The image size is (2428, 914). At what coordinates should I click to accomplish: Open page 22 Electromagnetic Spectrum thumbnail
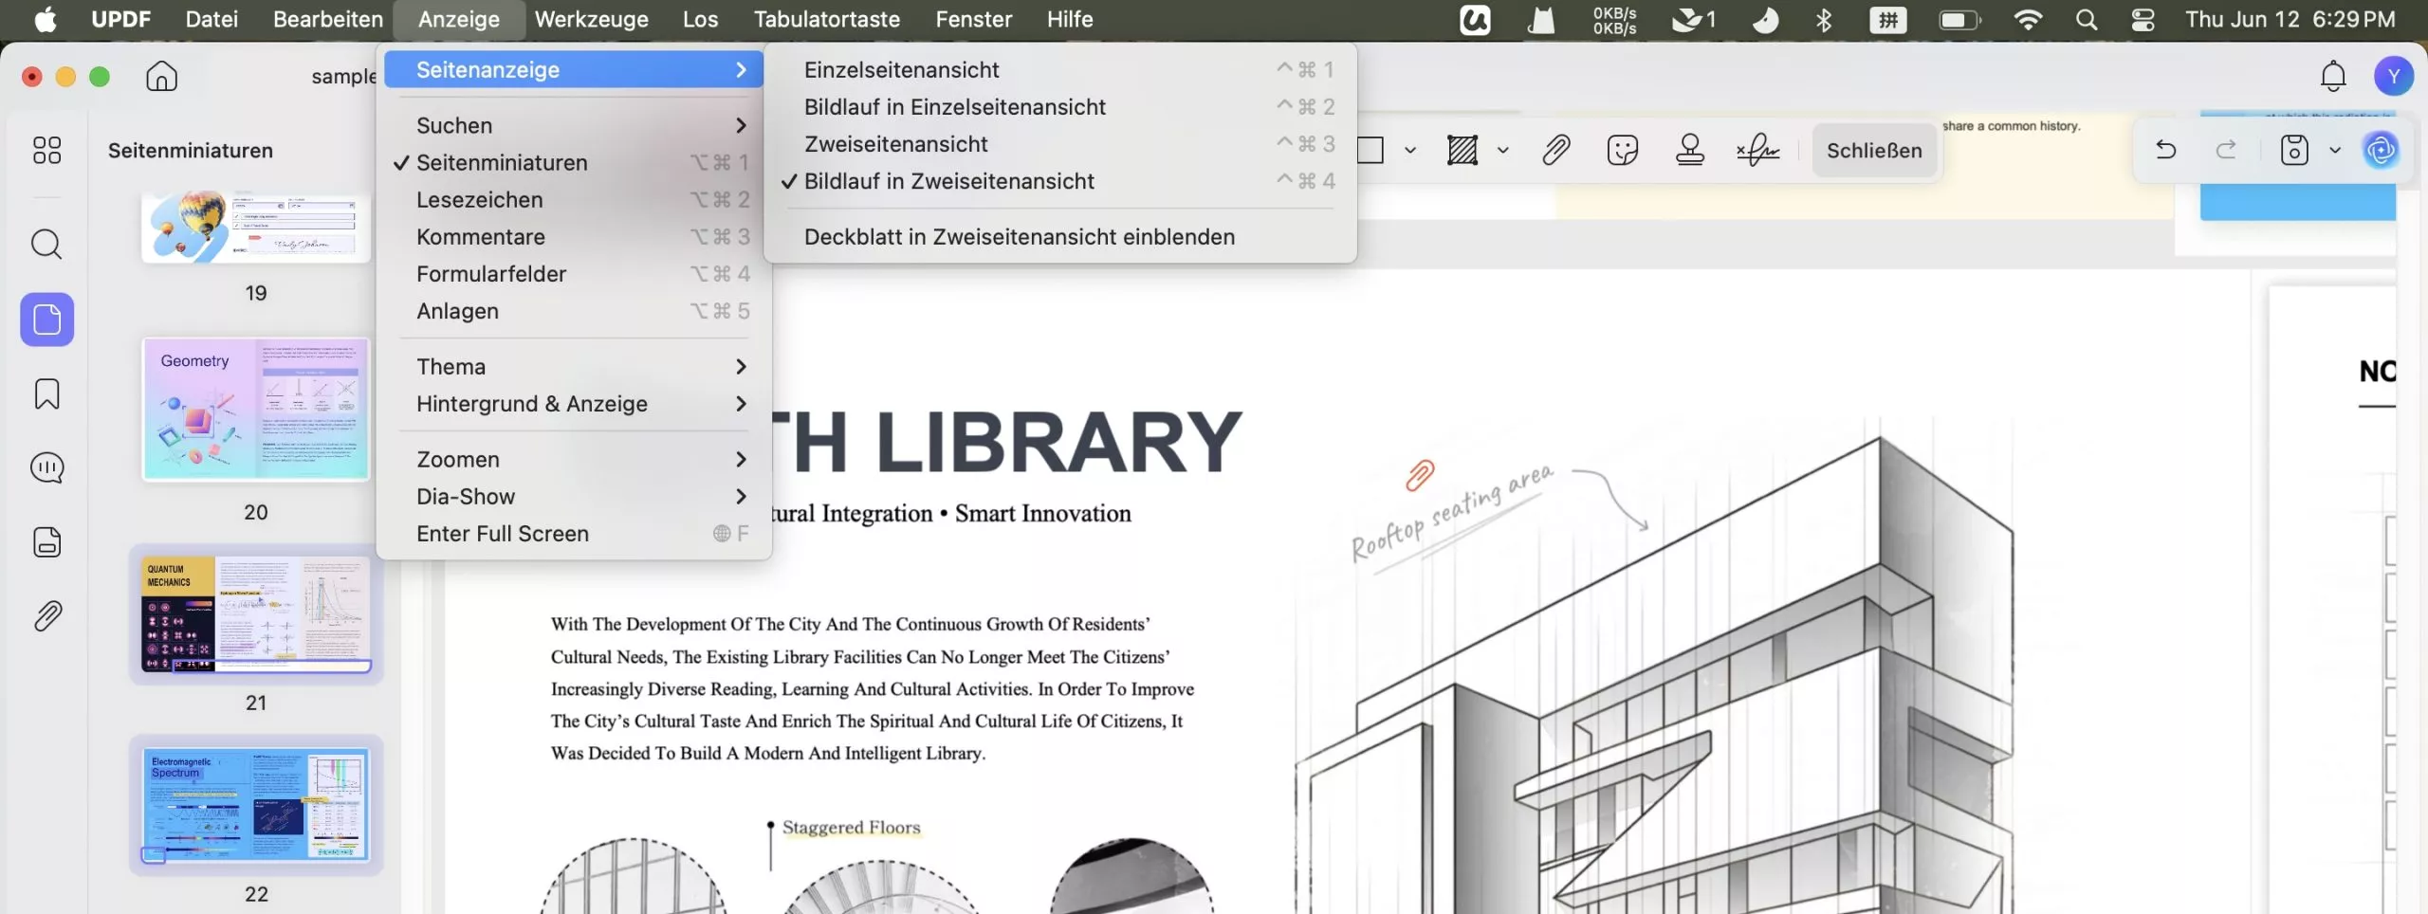pos(256,805)
